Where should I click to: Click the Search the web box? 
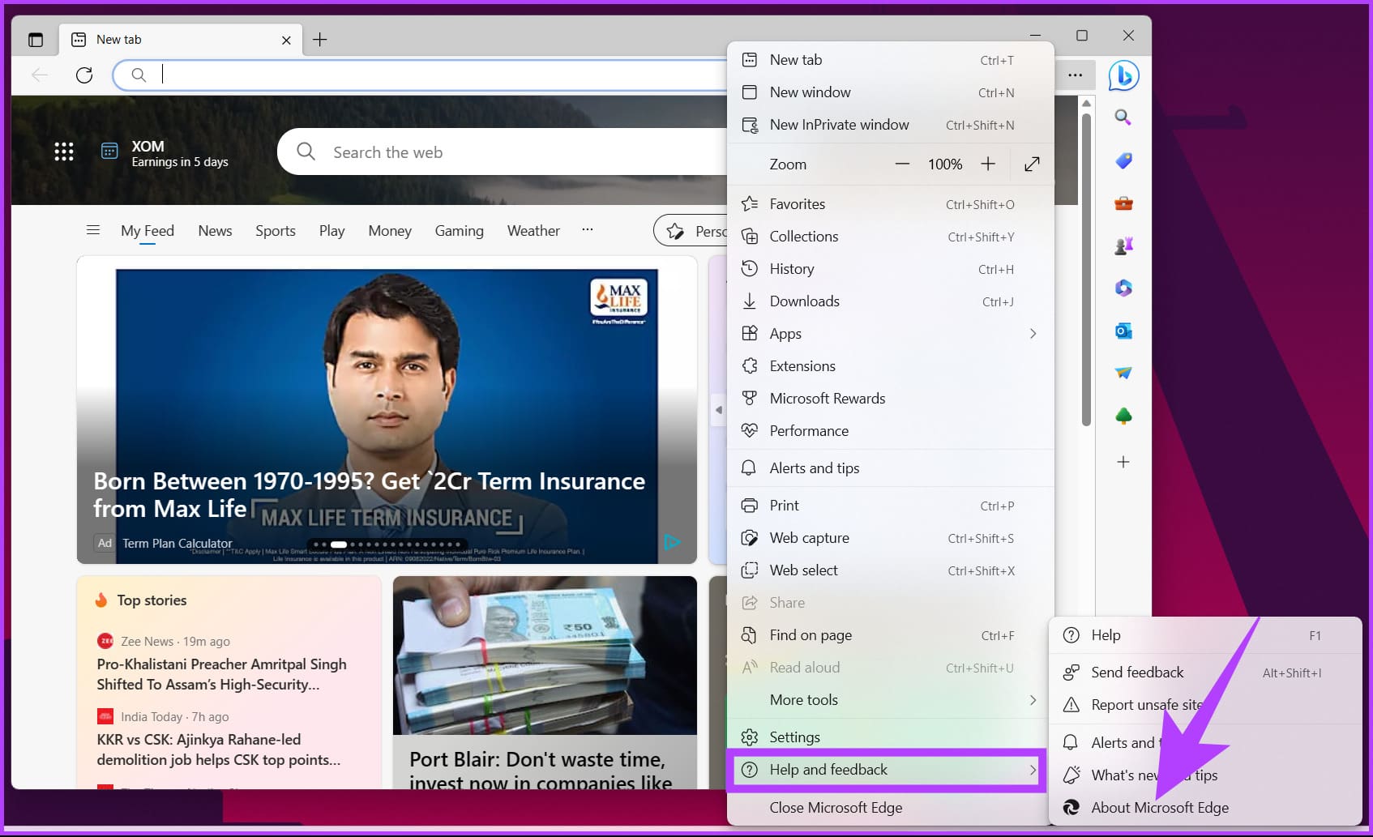click(503, 152)
